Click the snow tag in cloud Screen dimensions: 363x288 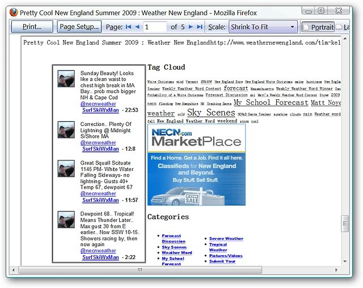[x=206, y=82]
